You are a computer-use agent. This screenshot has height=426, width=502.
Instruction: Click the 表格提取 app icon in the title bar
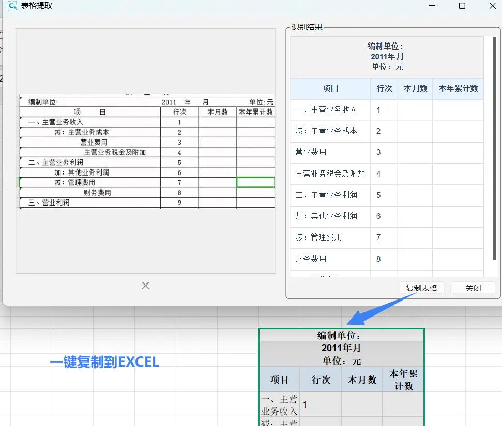point(11,6)
